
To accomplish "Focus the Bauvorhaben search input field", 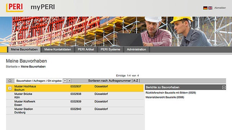I will click(x=39, y=81).
